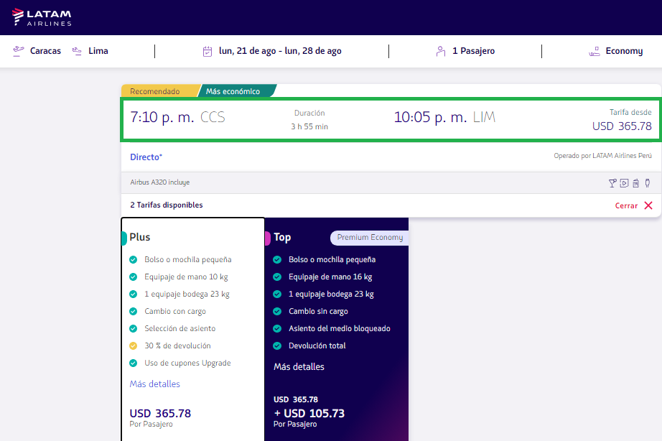Viewport: 662px width, 441px height.
Task: Click check icon next to Selección de asiento
Action: click(133, 328)
